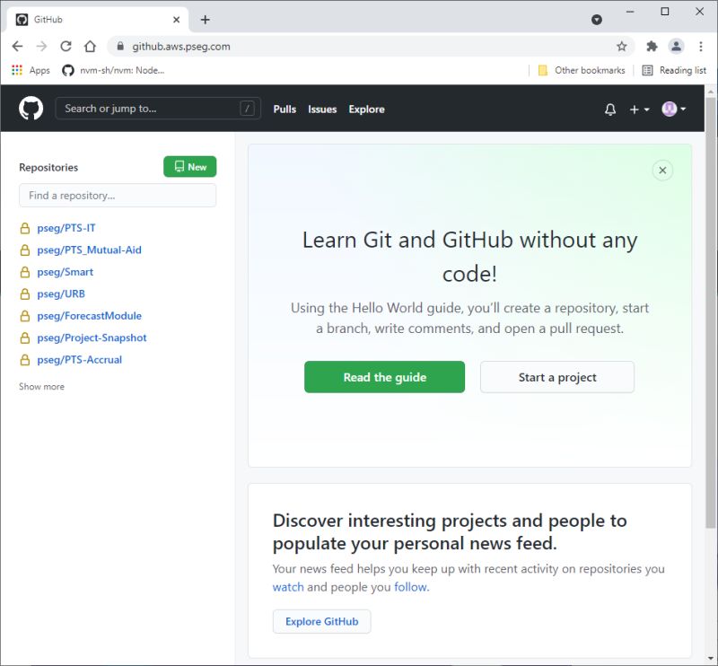Open notifications via the bell icon
This screenshot has width=718, height=666.
[x=609, y=109]
